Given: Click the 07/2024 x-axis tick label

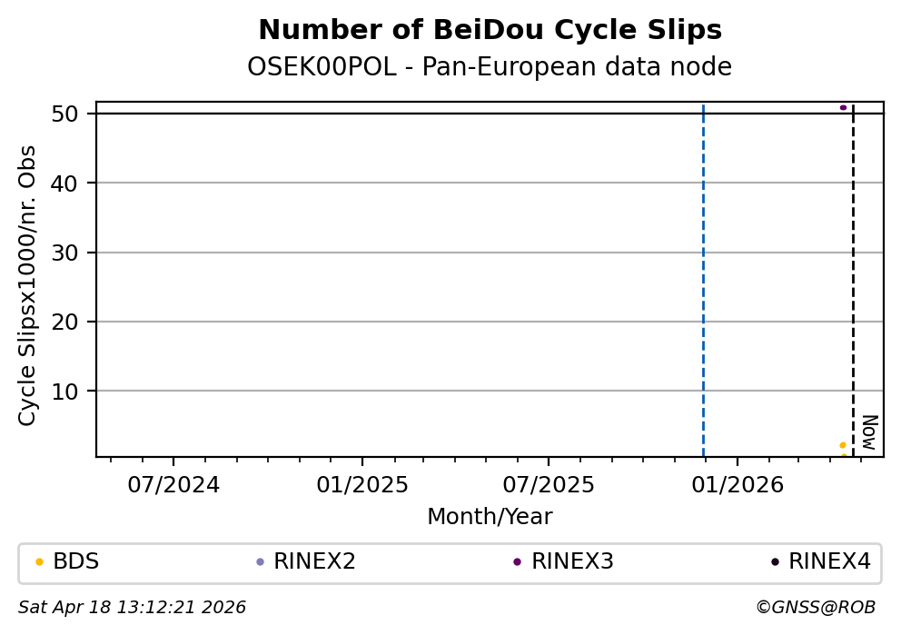Looking at the screenshot, I should pyautogui.click(x=173, y=485).
